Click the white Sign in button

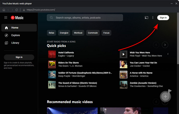[163, 18]
